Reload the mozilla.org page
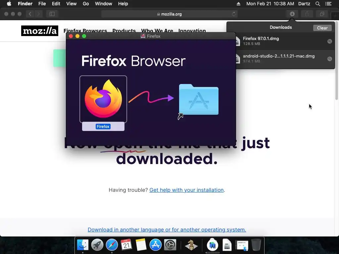339x254 pixels. [x=234, y=14]
